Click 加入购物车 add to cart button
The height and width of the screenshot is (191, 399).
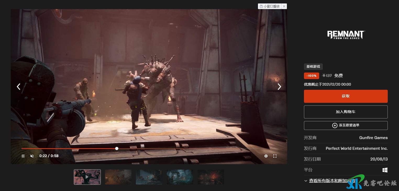pyautogui.click(x=346, y=112)
